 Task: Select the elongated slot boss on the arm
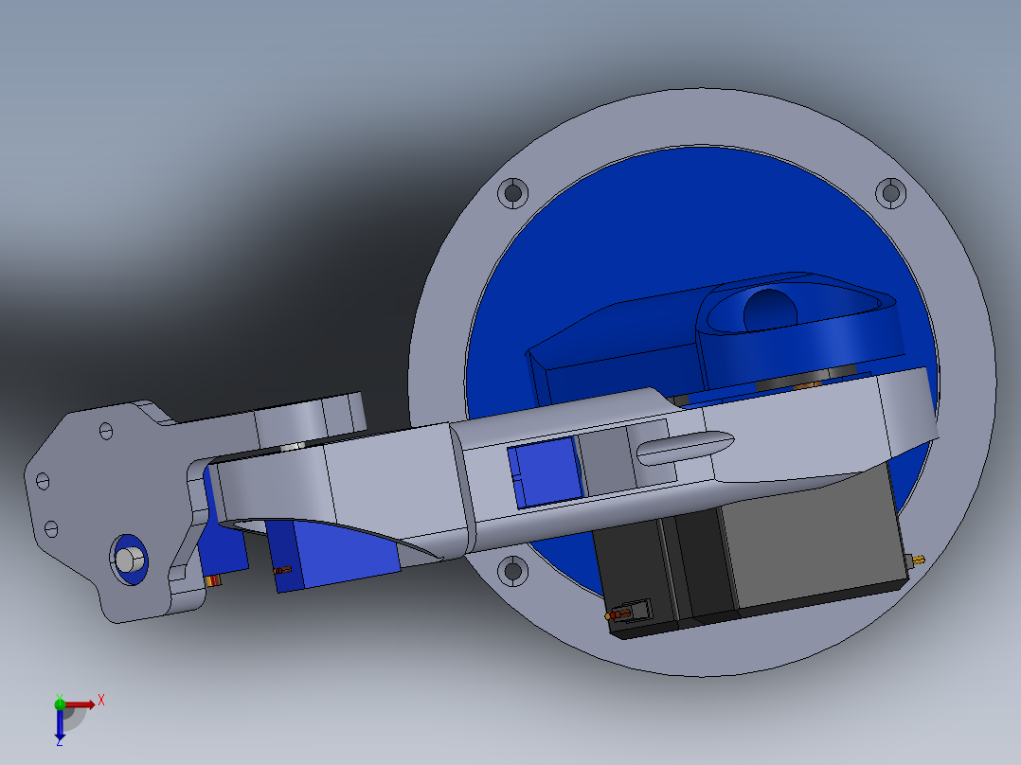click(x=685, y=448)
